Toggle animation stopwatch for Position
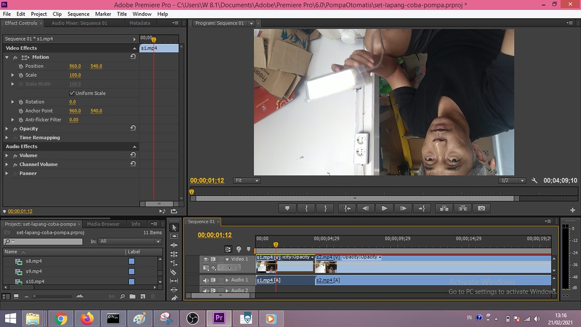Viewport: 581px width, 327px height. point(21,66)
